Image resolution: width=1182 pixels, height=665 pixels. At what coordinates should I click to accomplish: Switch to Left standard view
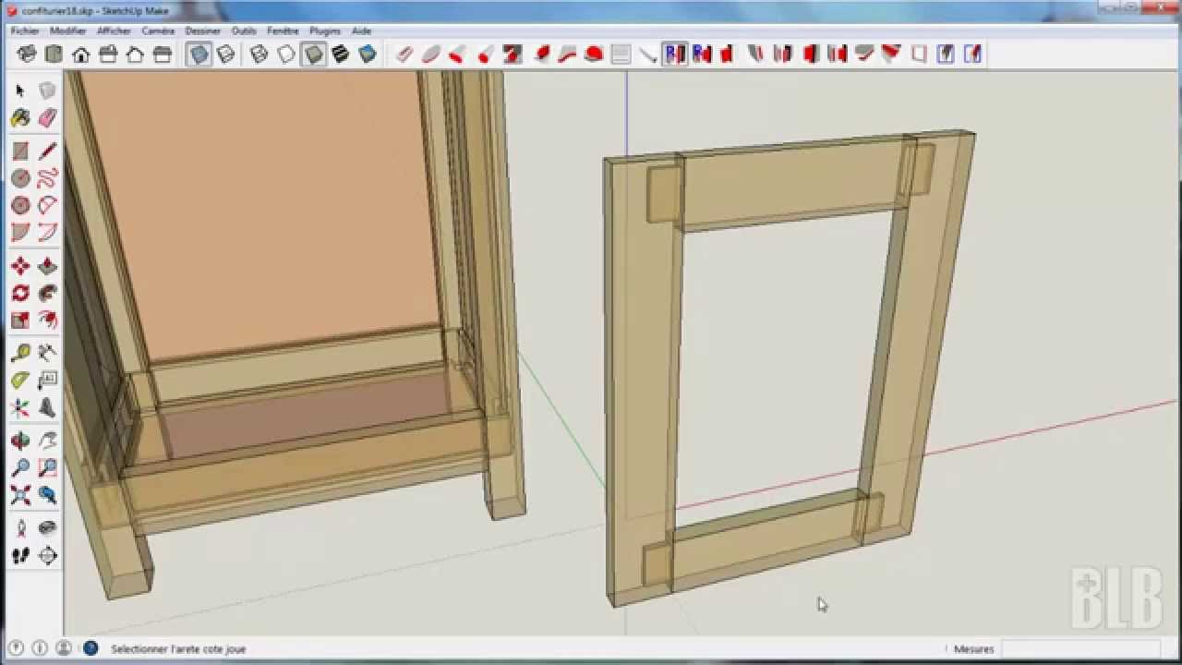[x=163, y=54]
